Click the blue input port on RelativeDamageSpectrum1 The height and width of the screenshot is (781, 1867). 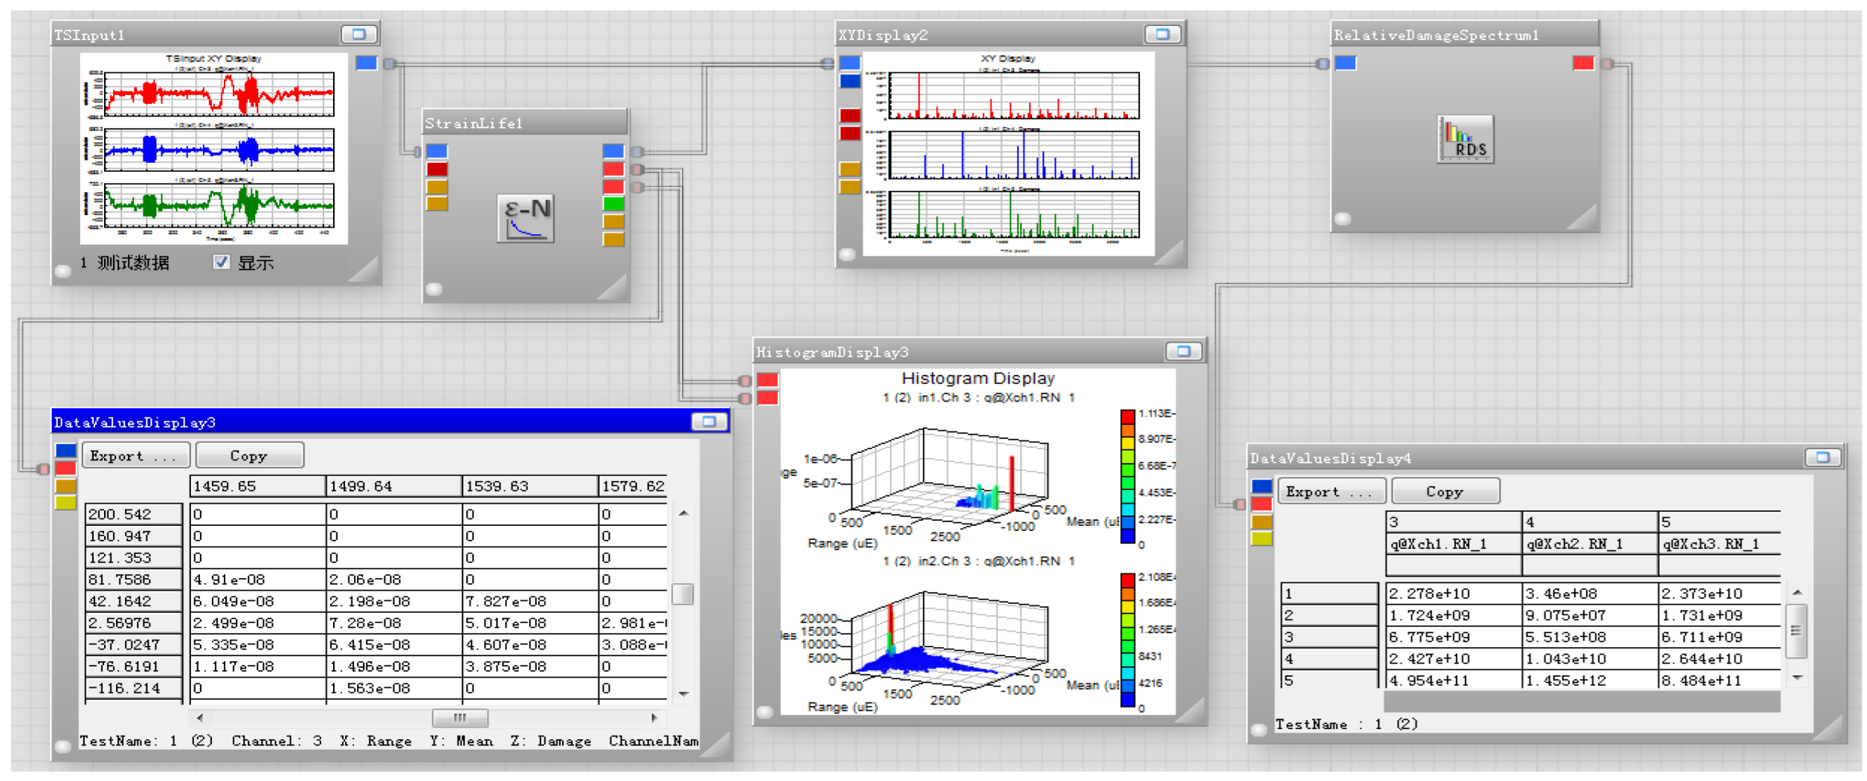(1344, 63)
